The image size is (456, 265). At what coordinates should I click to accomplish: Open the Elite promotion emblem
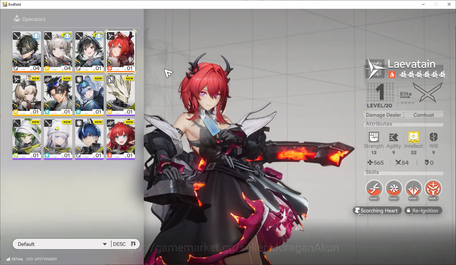pyautogui.click(x=427, y=92)
